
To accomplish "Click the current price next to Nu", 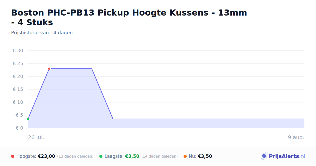I will coord(205,156).
